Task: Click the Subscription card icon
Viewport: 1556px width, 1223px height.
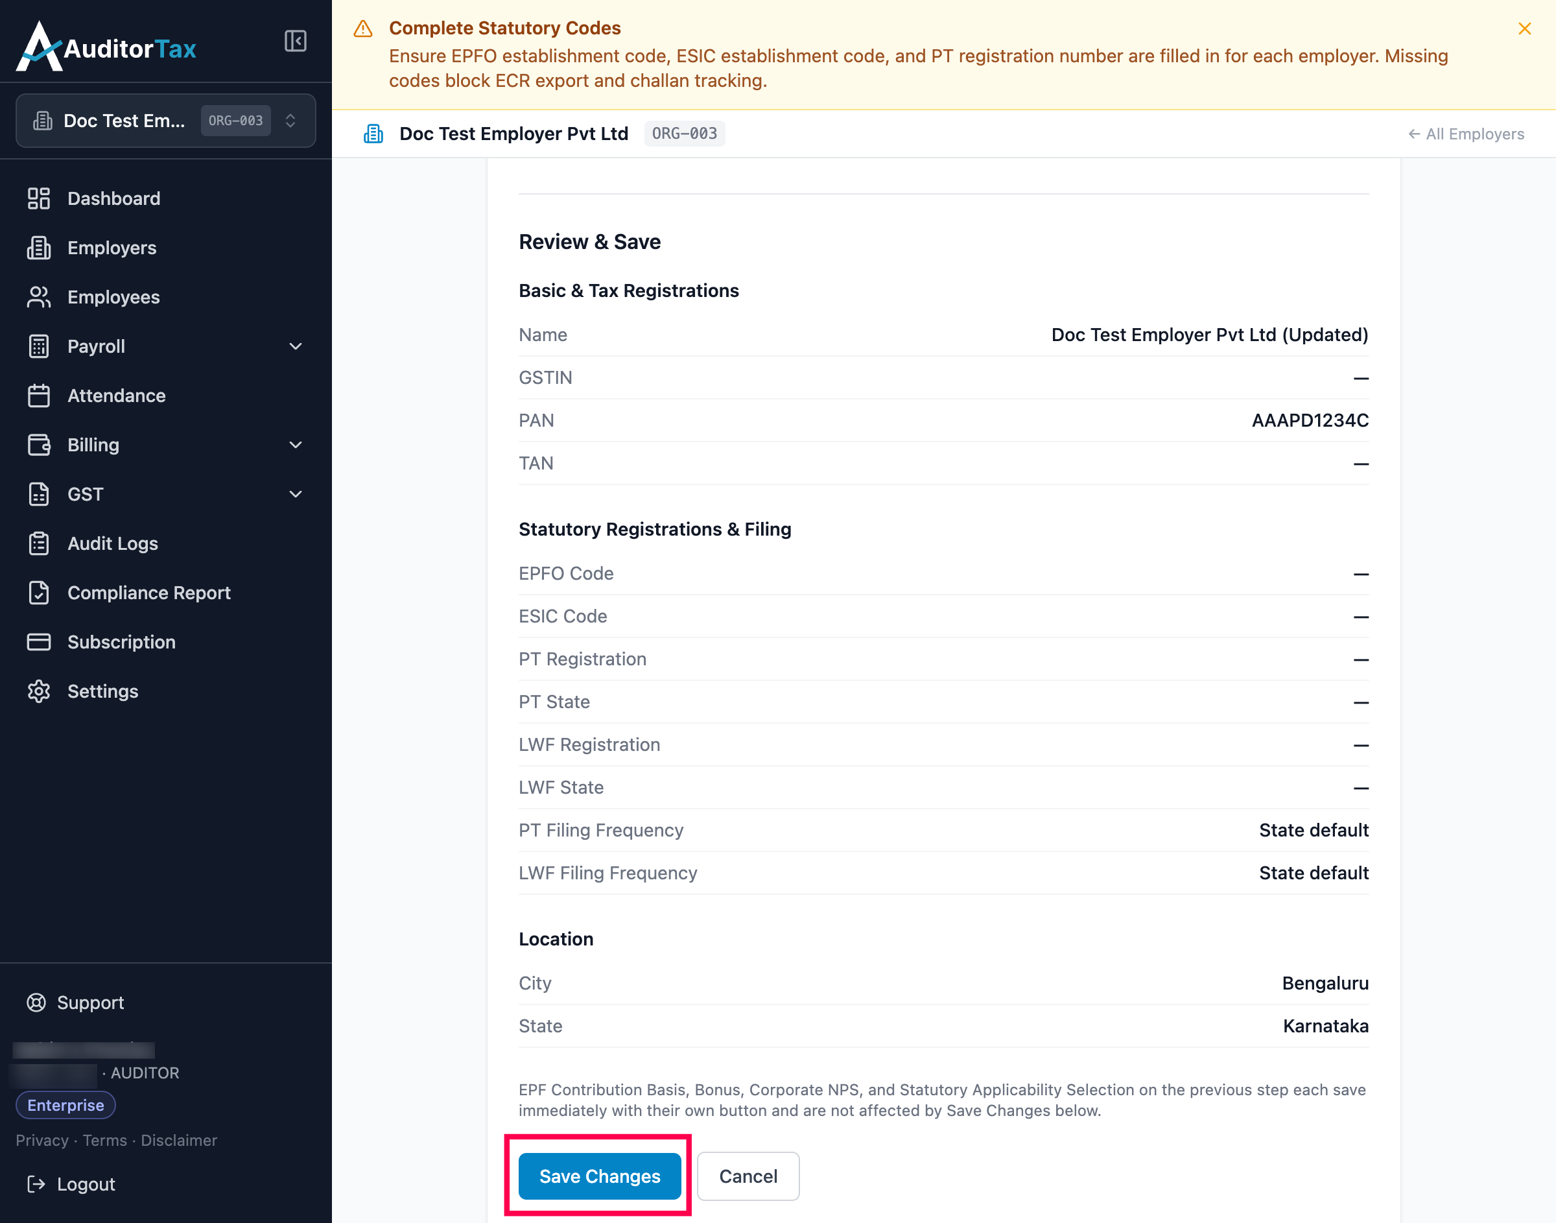Action: (x=39, y=642)
